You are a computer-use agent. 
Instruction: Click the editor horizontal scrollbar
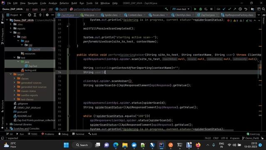(152, 130)
